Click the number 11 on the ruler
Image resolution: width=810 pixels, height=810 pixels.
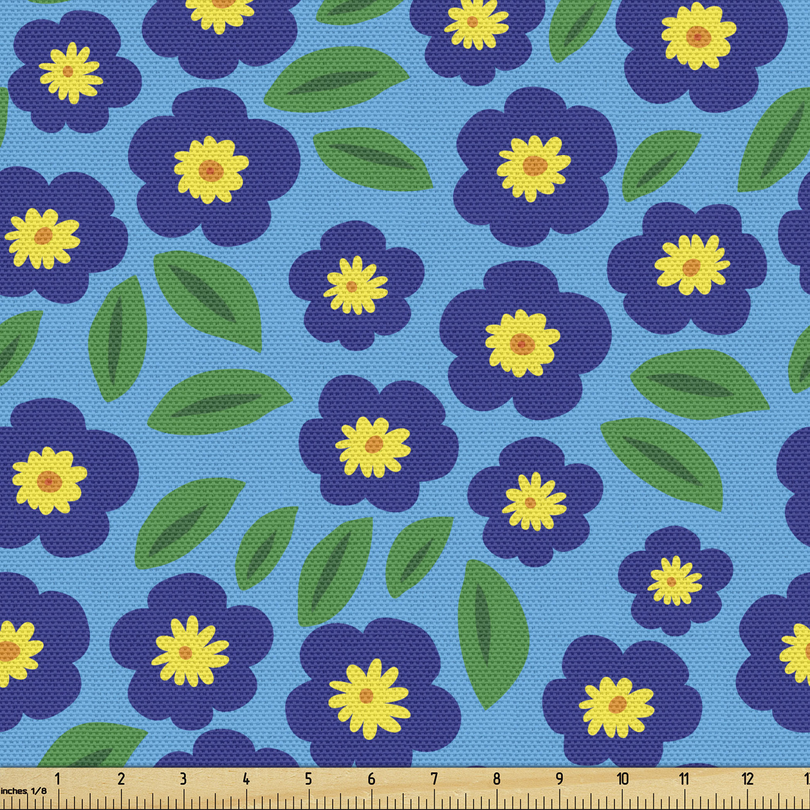click(x=684, y=779)
